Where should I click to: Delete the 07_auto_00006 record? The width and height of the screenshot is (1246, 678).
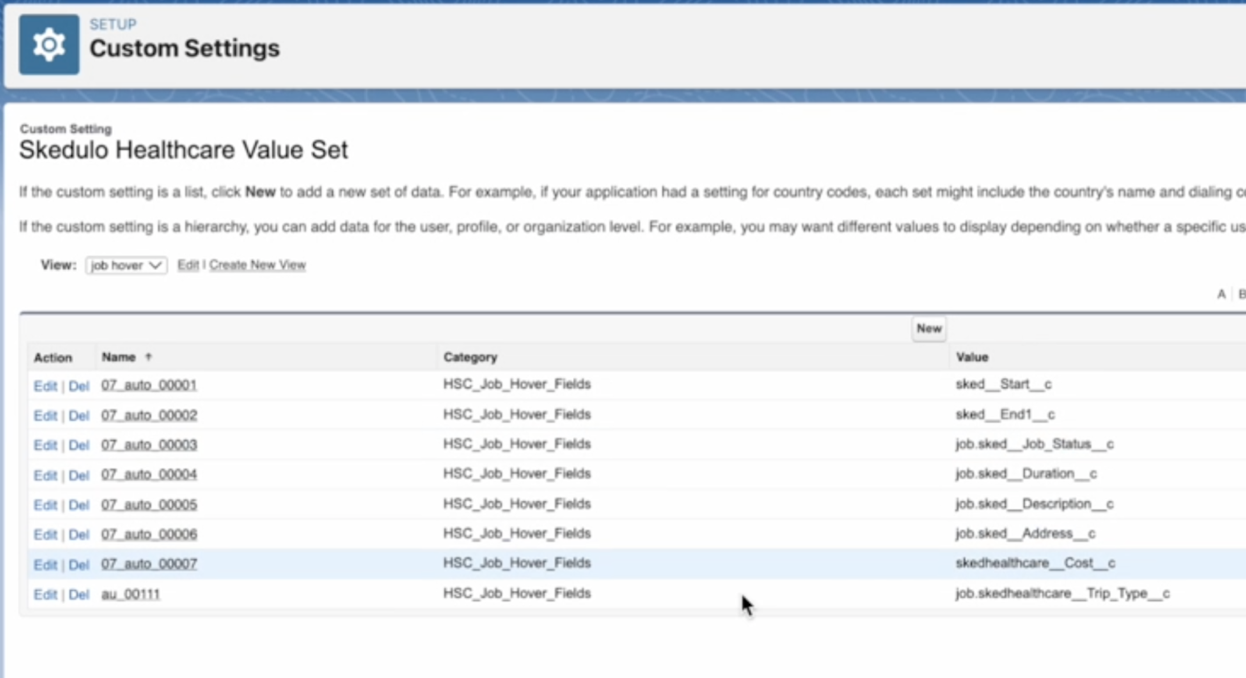(79, 534)
